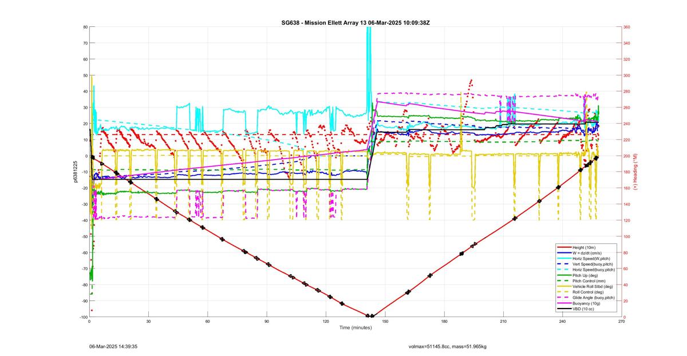Click right axis tick label '200'
The width and height of the screenshot is (687, 356).
click(628, 156)
